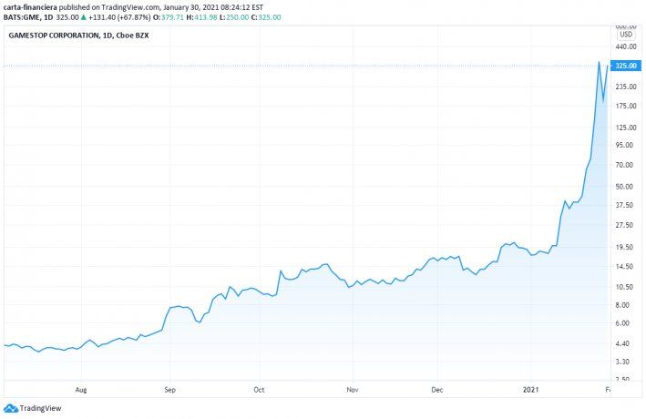Click the TradingView text link at bottom

pos(40,409)
